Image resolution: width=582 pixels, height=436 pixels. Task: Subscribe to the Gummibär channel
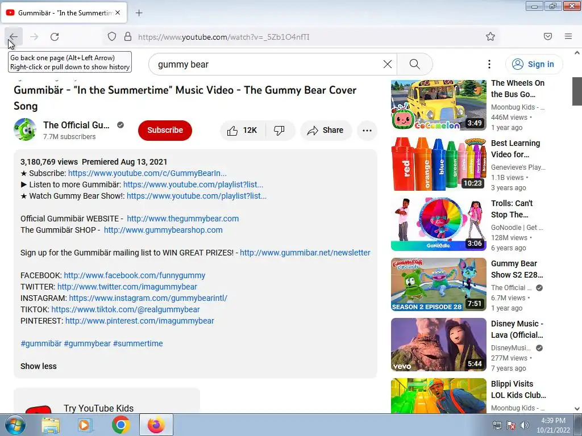pyautogui.click(x=165, y=130)
